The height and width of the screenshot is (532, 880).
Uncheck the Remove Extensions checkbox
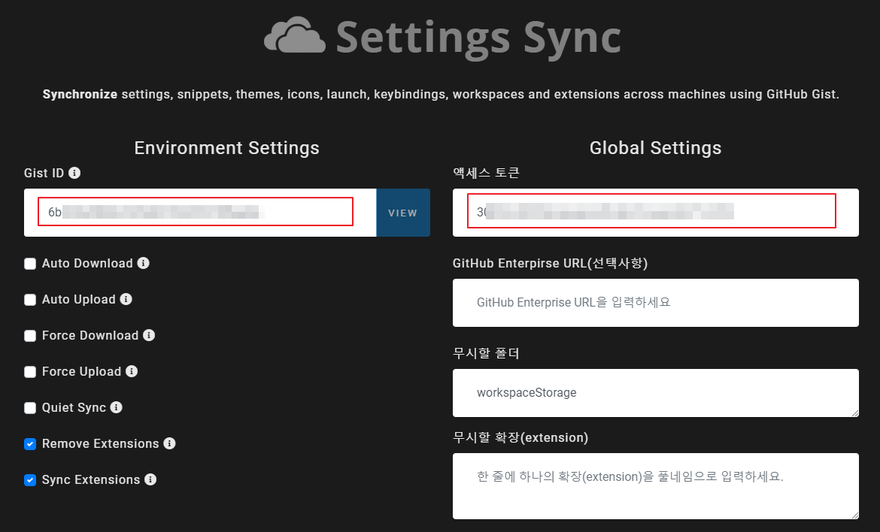[30, 444]
